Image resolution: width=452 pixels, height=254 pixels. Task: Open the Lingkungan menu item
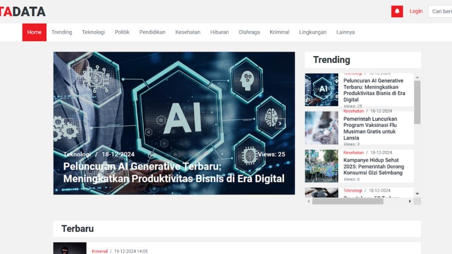click(x=313, y=32)
